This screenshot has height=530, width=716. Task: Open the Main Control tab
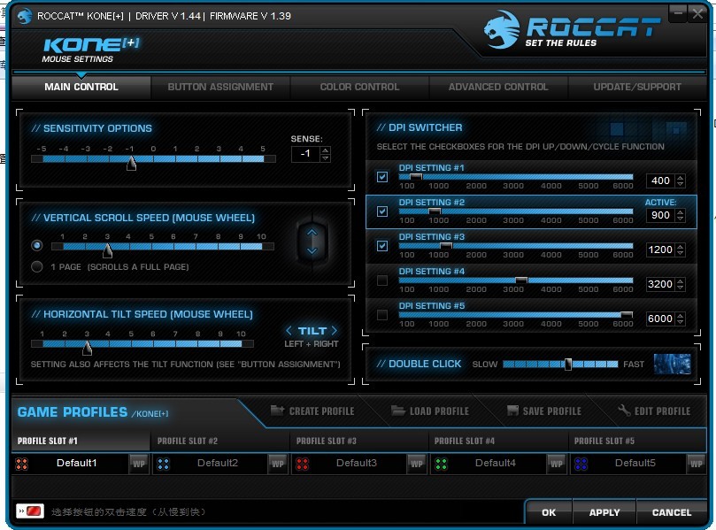81,88
